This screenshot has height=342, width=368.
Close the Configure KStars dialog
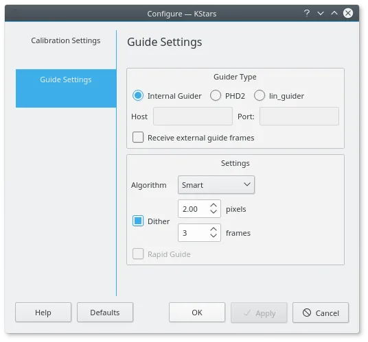(348, 13)
